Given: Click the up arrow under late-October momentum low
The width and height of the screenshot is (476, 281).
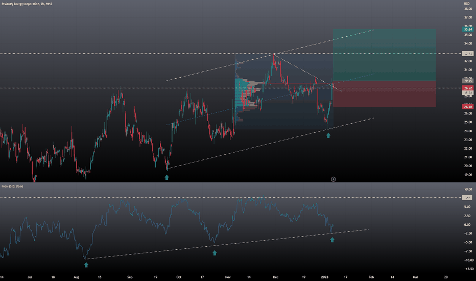Looking at the screenshot, I should point(215,253).
